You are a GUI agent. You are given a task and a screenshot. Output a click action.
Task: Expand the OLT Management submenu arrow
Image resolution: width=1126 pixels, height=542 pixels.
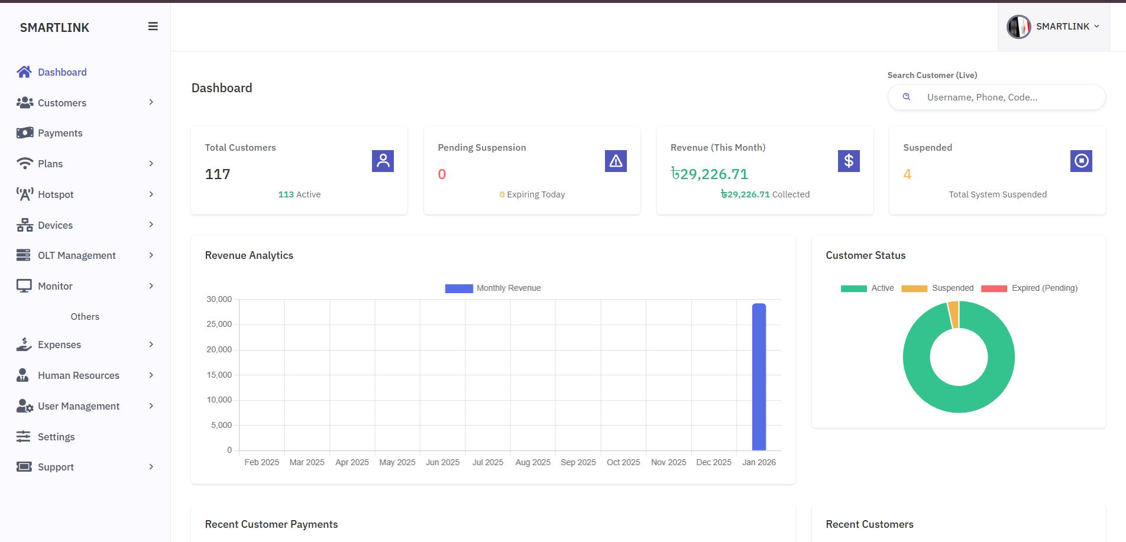click(151, 255)
